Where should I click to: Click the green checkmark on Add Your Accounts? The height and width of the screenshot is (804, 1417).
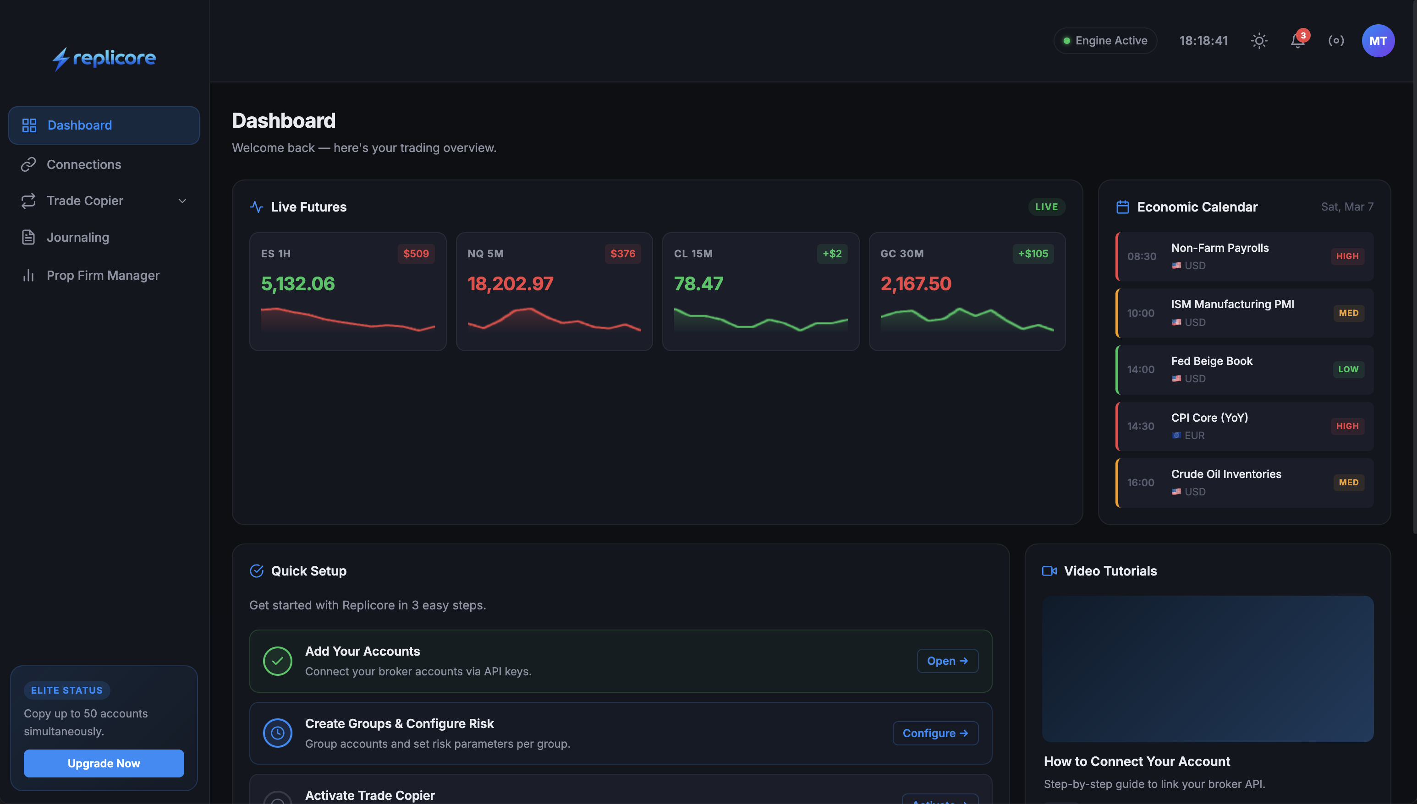click(x=278, y=660)
